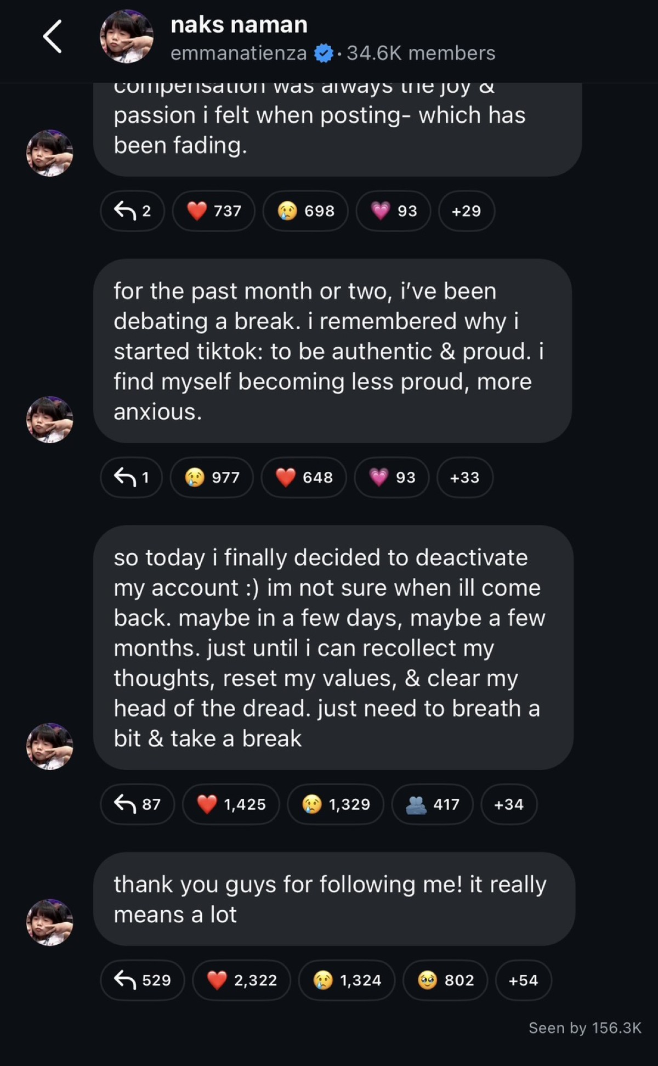Toggle the crying face reaction showing 977
This screenshot has height=1066, width=658.
coord(212,477)
